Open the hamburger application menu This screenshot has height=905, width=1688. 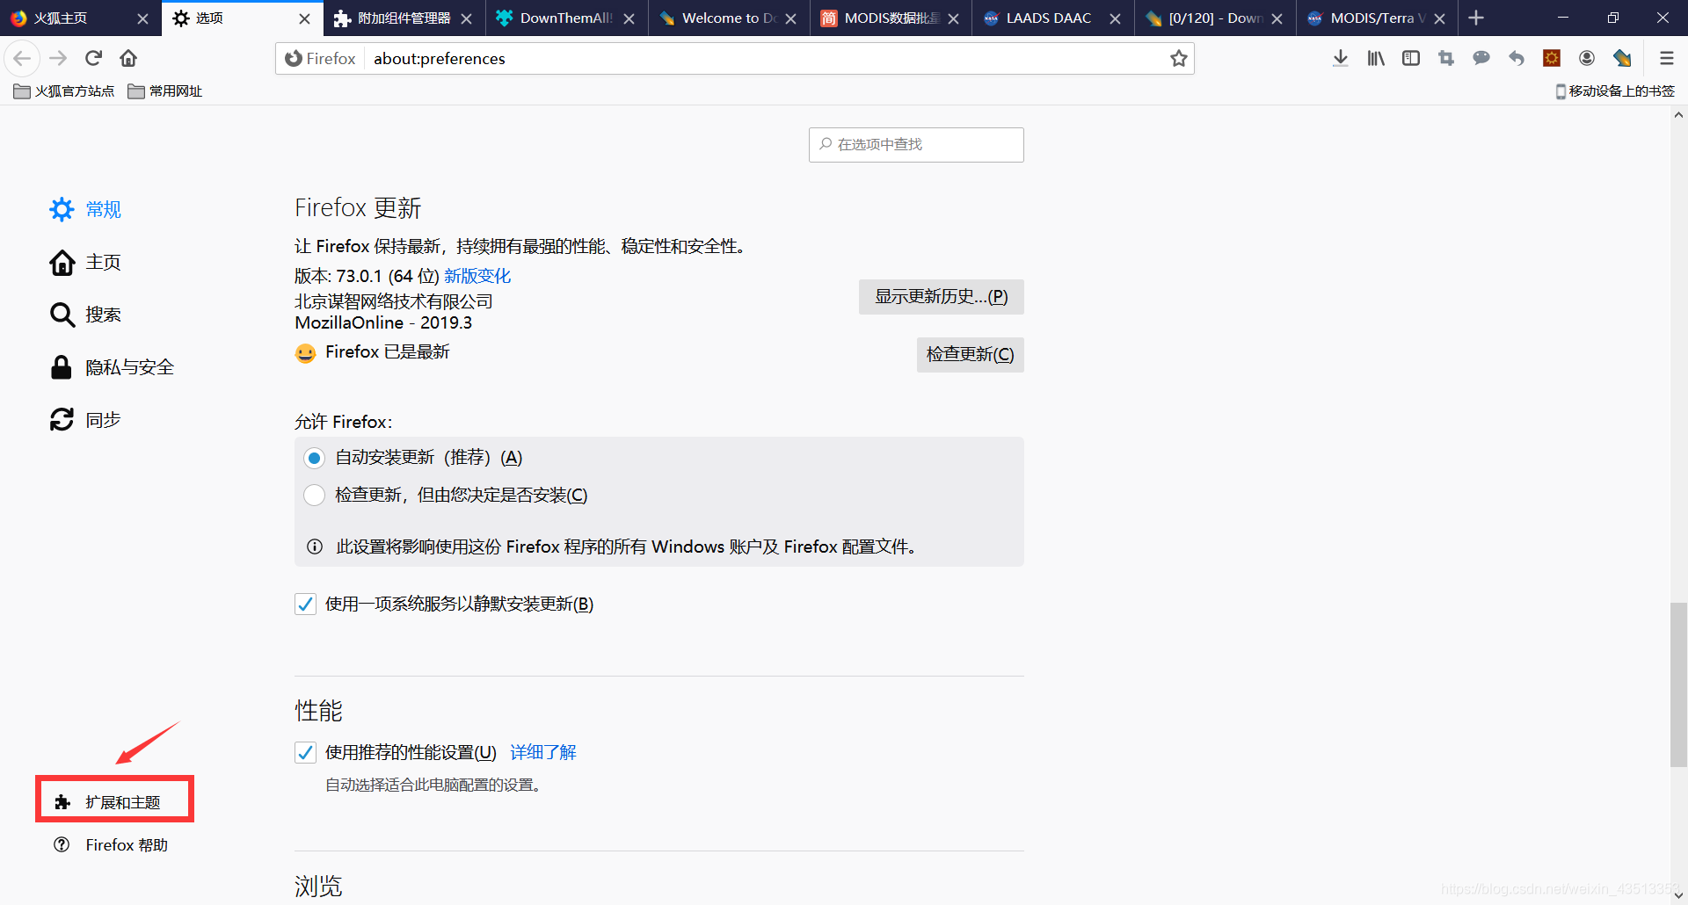tap(1666, 58)
